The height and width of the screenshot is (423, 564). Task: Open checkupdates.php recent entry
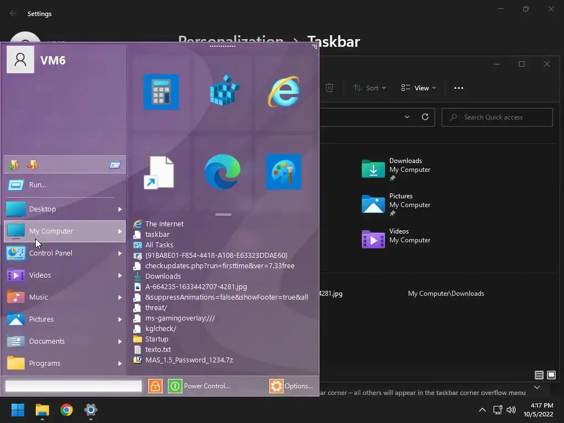pos(214,266)
